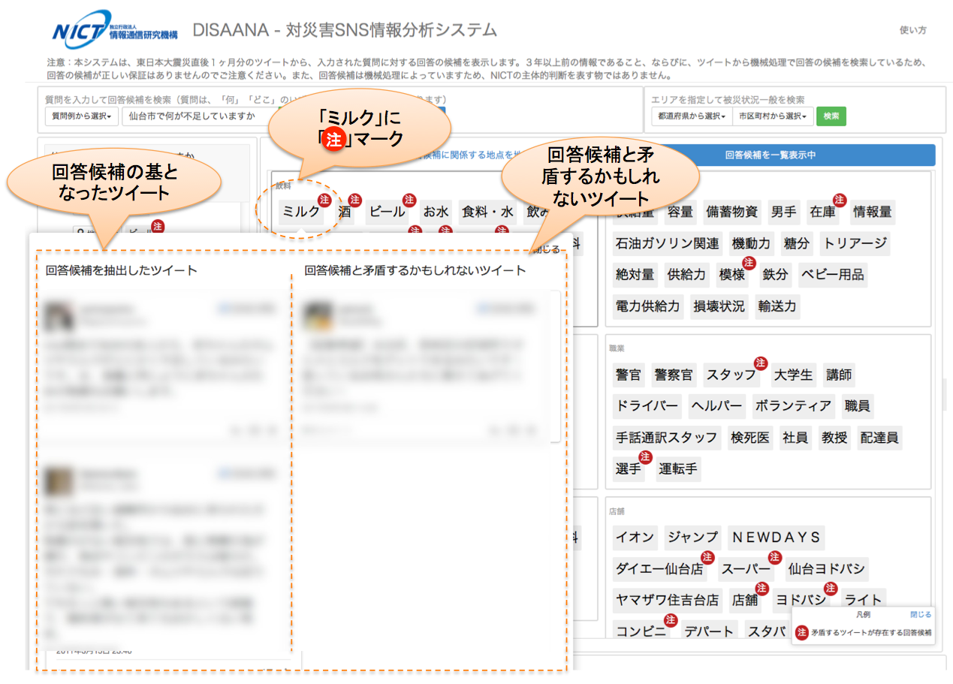The height and width of the screenshot is (684, 953).
Task: Choose the ドライバー tag
Action: click(x=647, y=406)
